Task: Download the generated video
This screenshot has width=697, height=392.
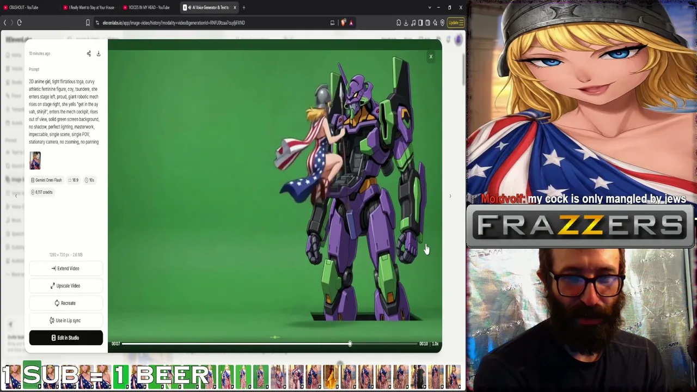Action: 99,53
